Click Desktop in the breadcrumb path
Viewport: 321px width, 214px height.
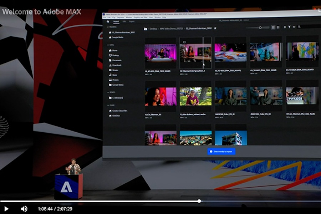(153, 29)
